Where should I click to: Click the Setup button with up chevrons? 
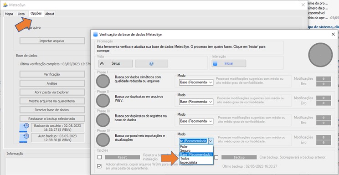[115, 64]
